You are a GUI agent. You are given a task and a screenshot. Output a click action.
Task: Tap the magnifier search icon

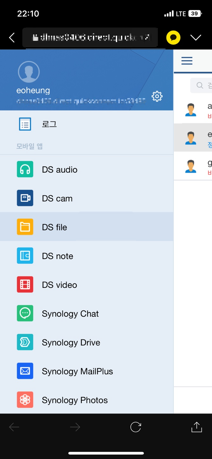coord(200,85)
